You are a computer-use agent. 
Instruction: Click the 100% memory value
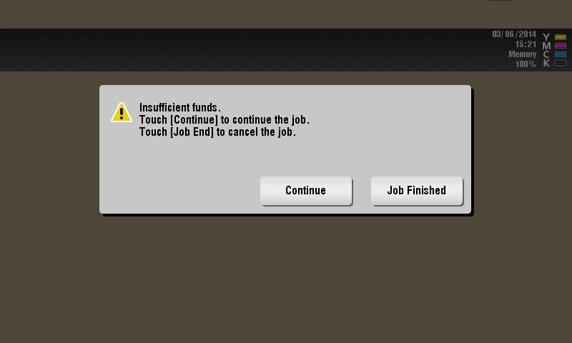pyautogui.click(x=526, y=64)
